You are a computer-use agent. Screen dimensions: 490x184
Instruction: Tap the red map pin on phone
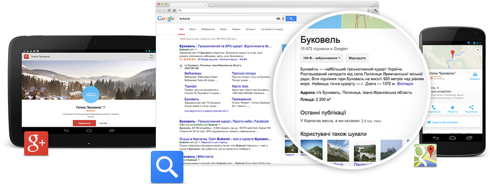(x=452, y=53)
